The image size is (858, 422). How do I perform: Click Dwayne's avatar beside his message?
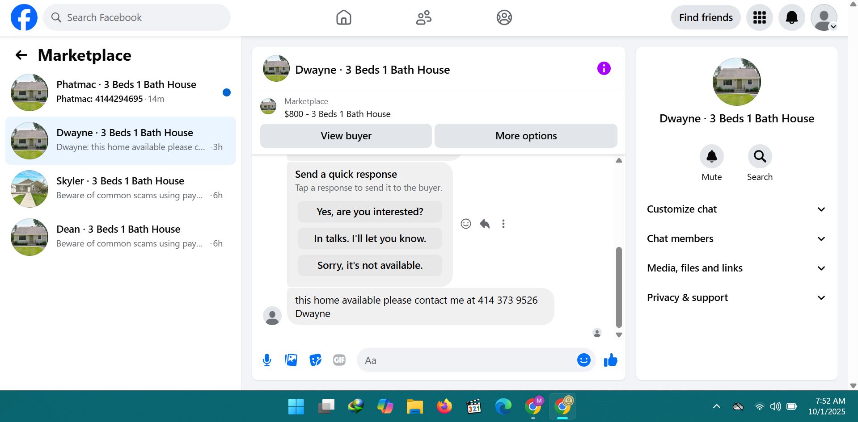(272, 316)
